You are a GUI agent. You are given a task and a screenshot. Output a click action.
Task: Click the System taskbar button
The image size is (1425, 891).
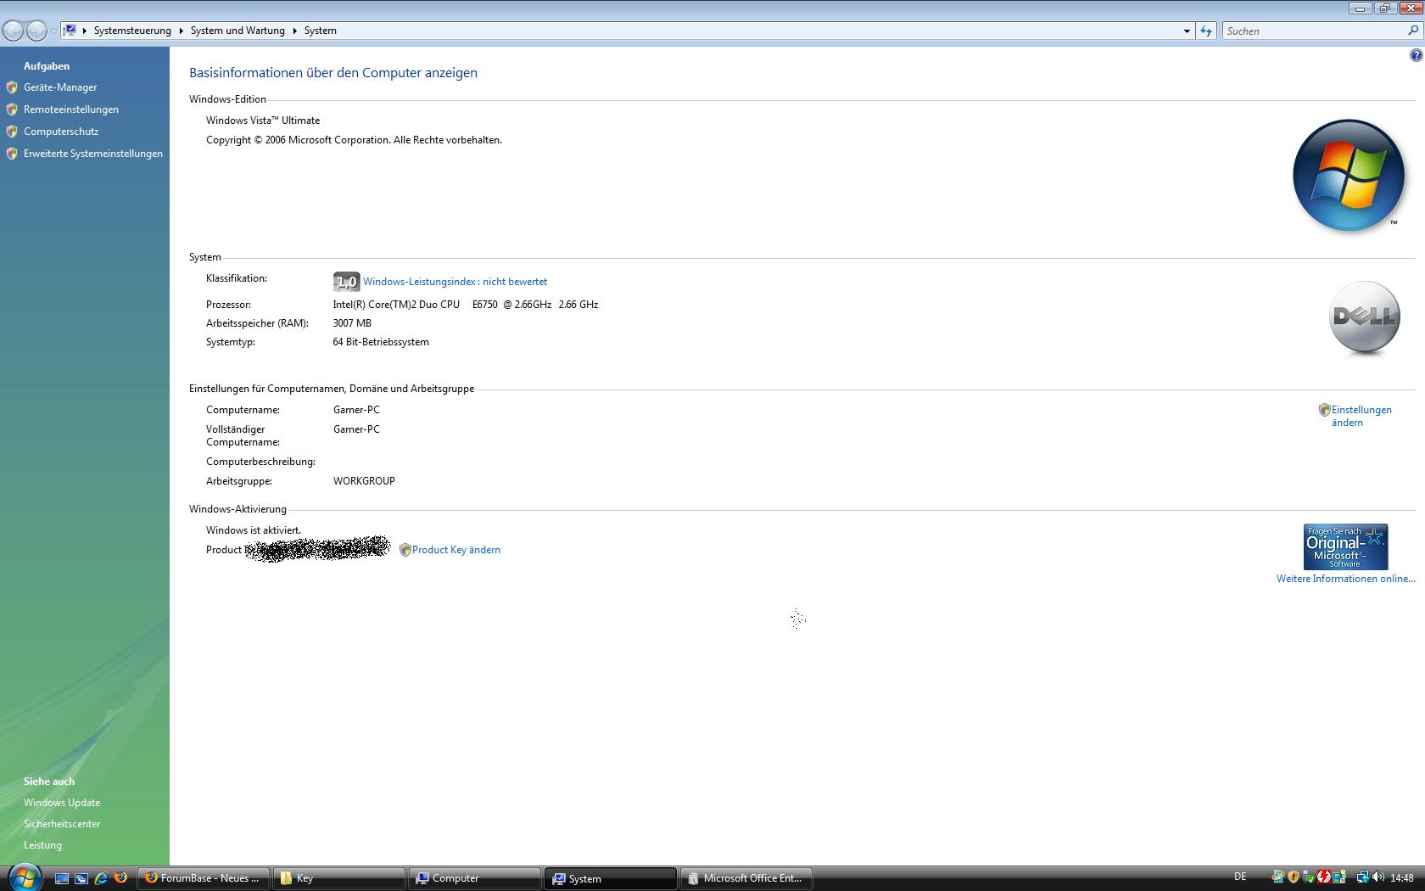tap(611, 878)
